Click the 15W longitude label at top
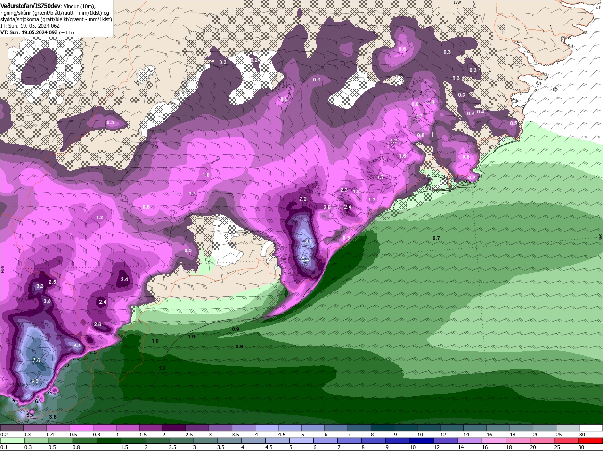This screenshot has height=451, width=603. (x=457, y=2)
